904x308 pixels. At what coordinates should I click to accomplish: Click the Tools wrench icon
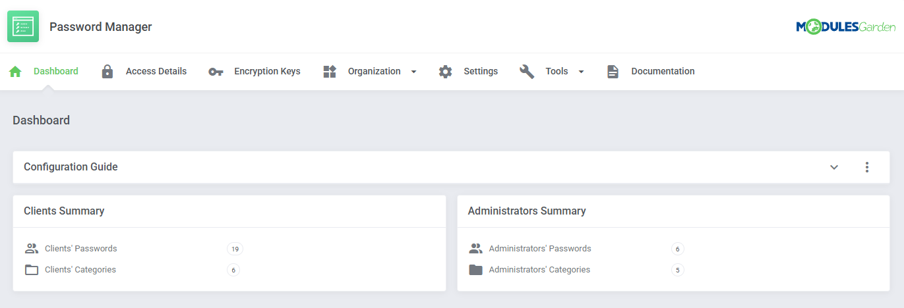pos(527,72)
